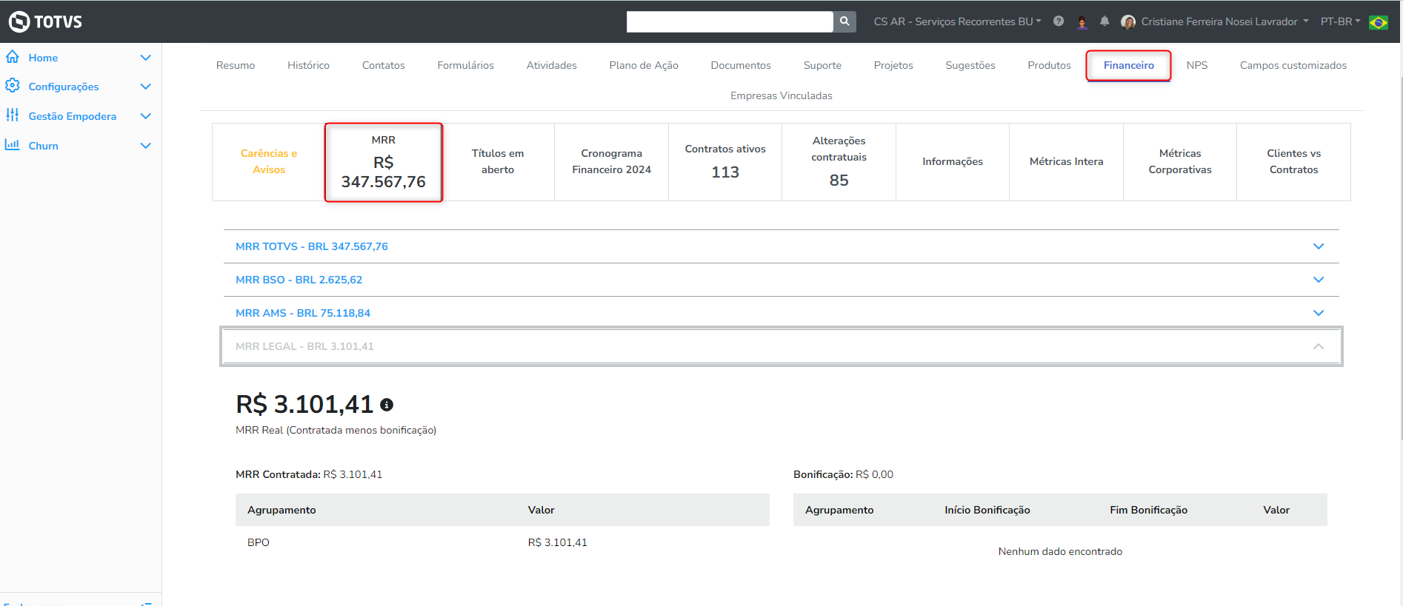1403x606 pixels.
Task: Open the Carências e Avisos card
Action: point(269,162)
